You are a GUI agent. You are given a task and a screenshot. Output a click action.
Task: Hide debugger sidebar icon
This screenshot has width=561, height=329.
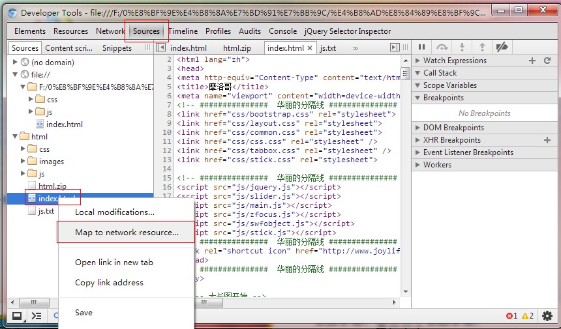point(395,48)
